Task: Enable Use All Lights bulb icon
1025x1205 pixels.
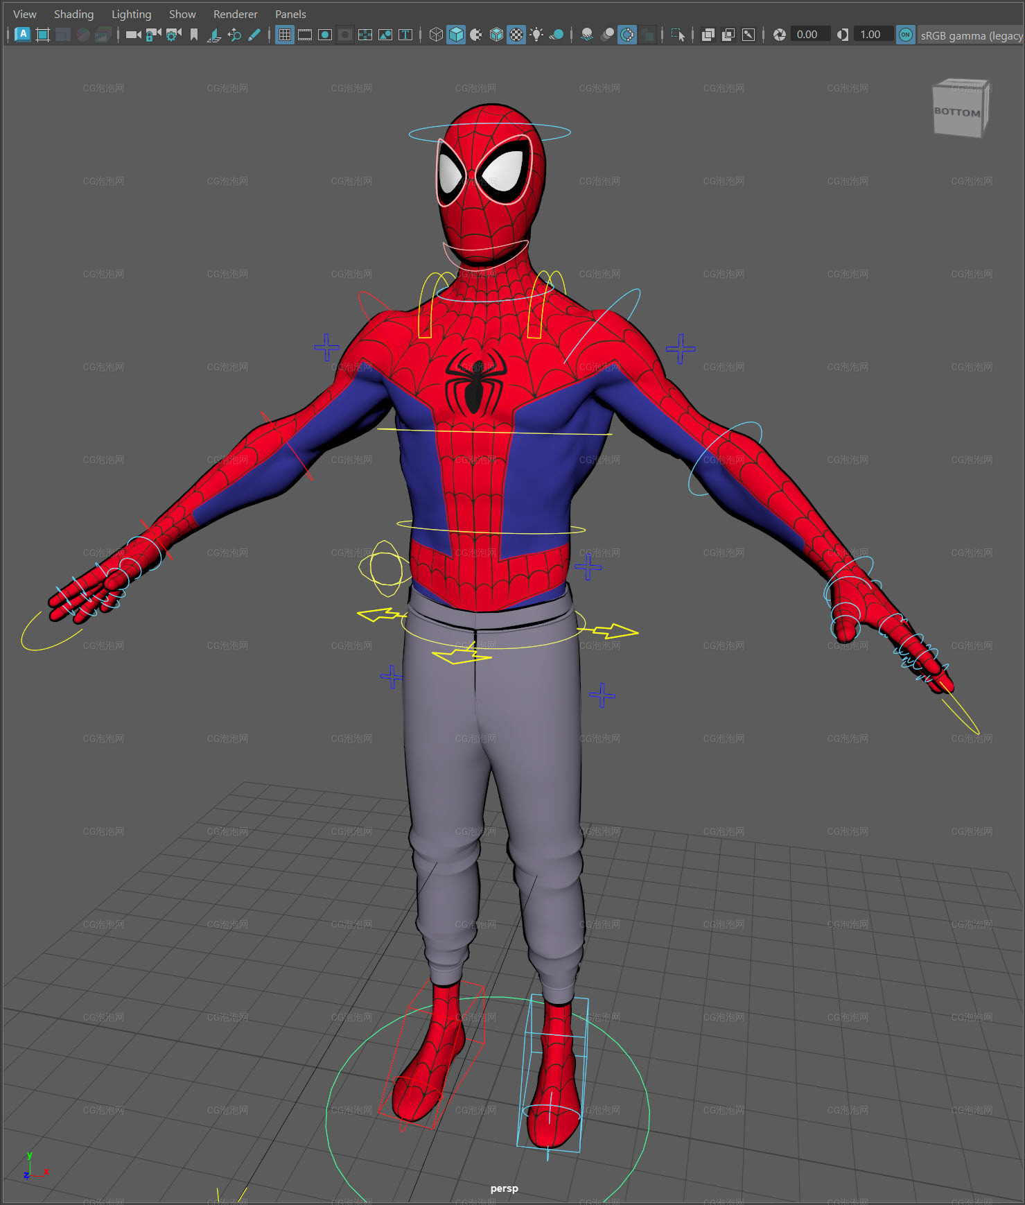Action: point(536,35)
